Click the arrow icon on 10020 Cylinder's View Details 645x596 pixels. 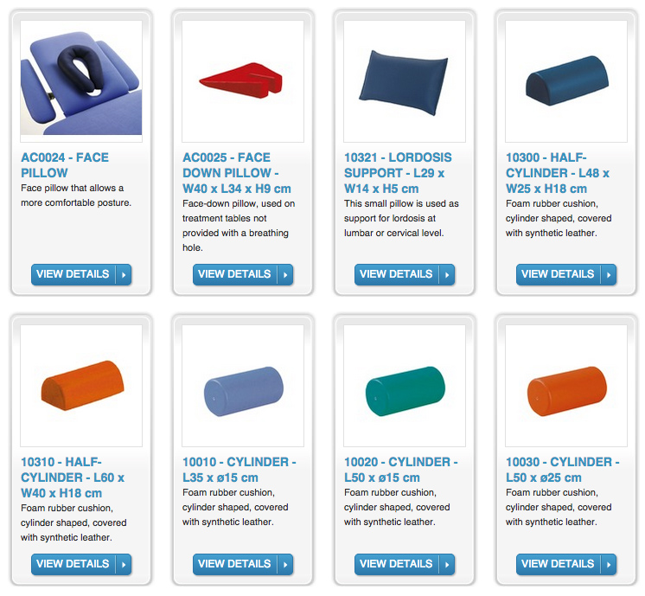[447, 564]
